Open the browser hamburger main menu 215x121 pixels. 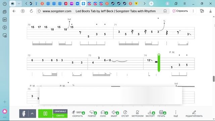(184, 4)
